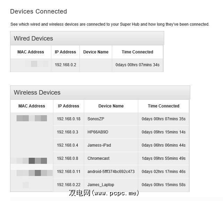Click the Wired Devices section header
Image resolution: width=223 pixels, height=201 pixels.
[33, 38]
